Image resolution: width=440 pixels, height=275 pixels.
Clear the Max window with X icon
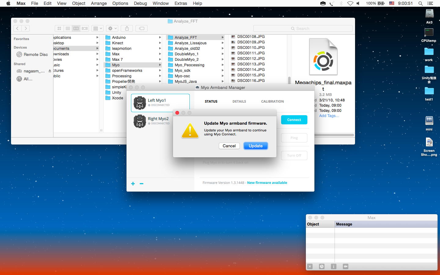click(310, 266)
